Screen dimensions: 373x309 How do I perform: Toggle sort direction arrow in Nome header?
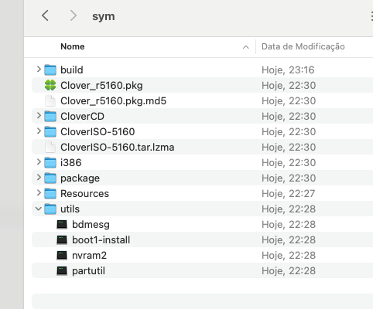(246, 47)
